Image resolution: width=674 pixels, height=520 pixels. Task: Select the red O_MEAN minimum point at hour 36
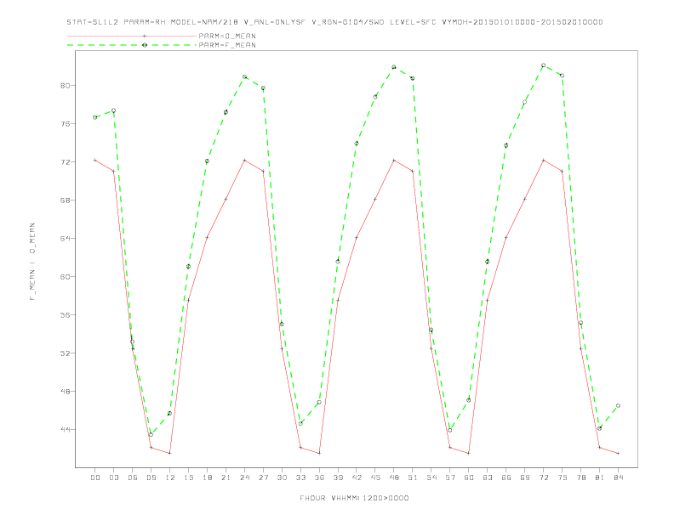pos(319,453)
